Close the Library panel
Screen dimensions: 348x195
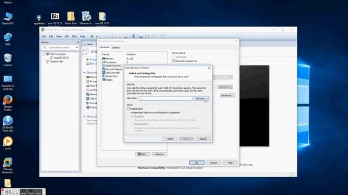coord(78,42)
